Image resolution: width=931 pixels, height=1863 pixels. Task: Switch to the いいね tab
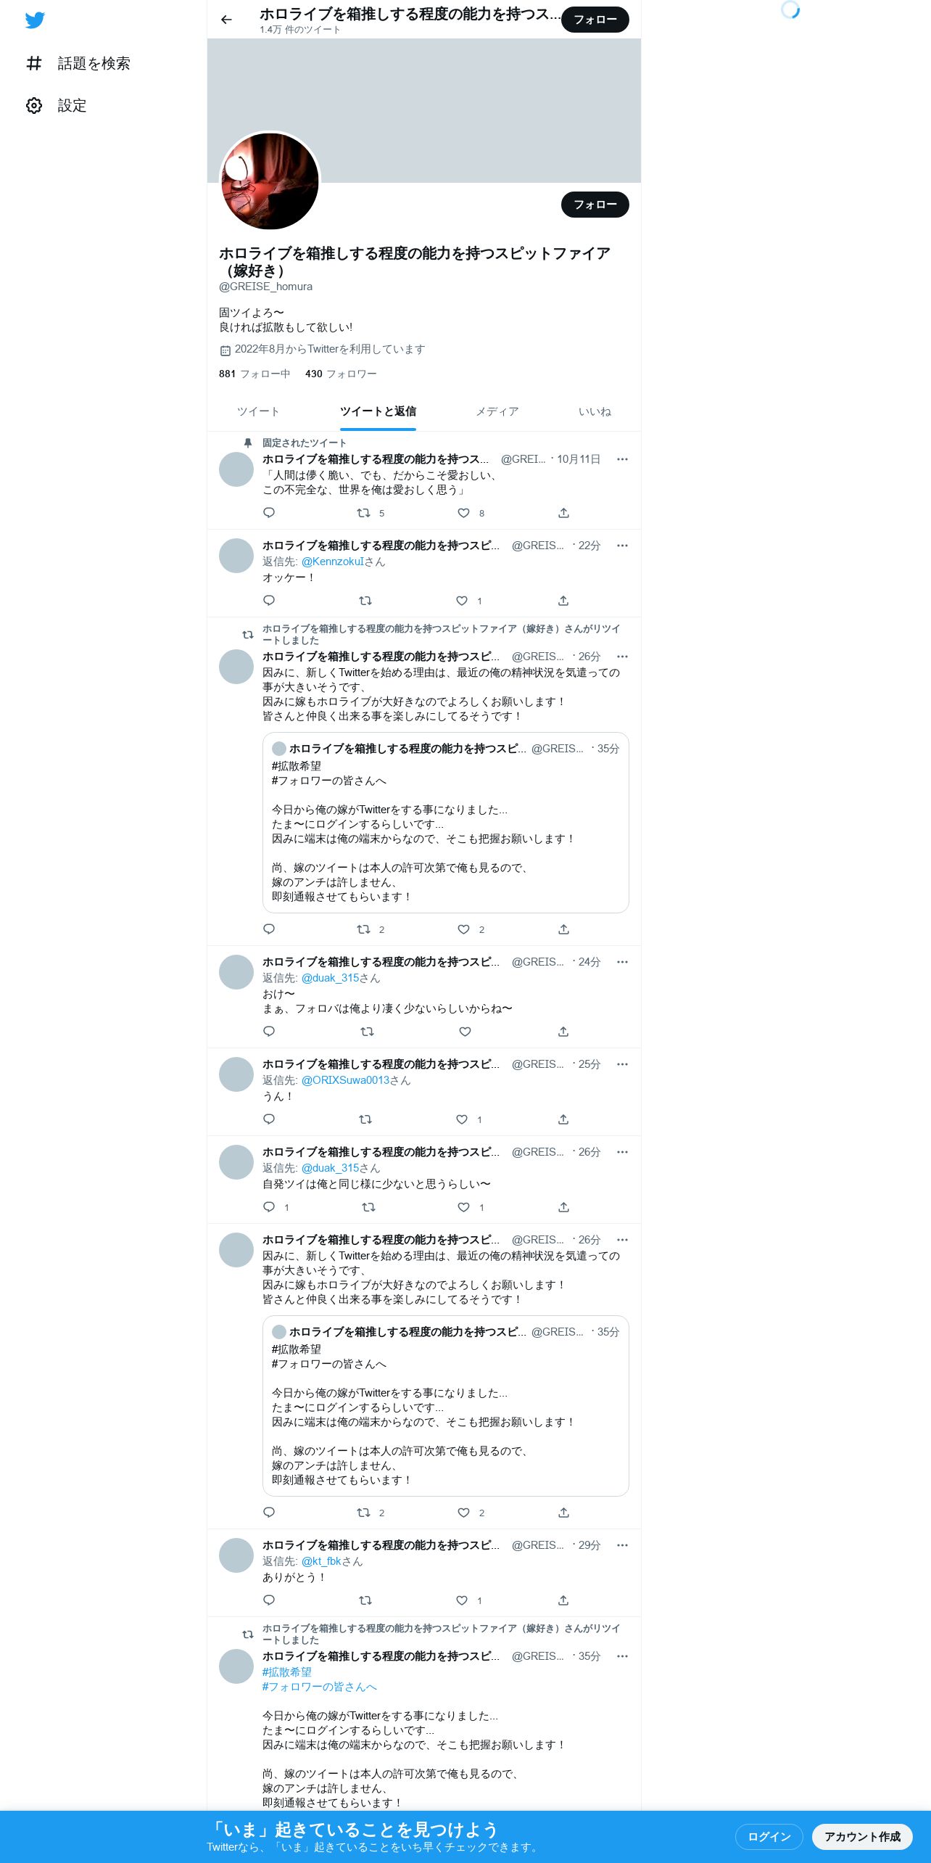(x=595, y=411)
